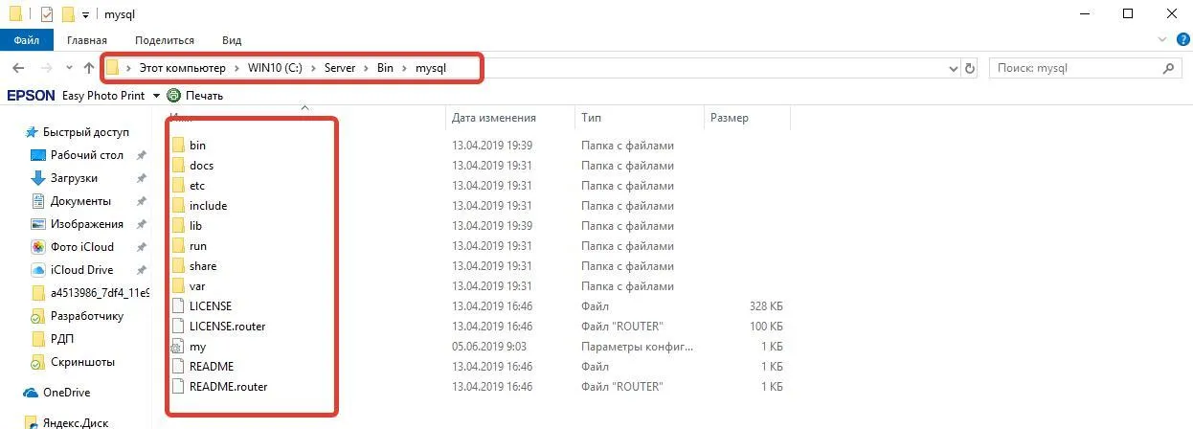
Task: Open the quick access toolbar customize dropdown
Action: pyautogui.click(x=85, y=14)
